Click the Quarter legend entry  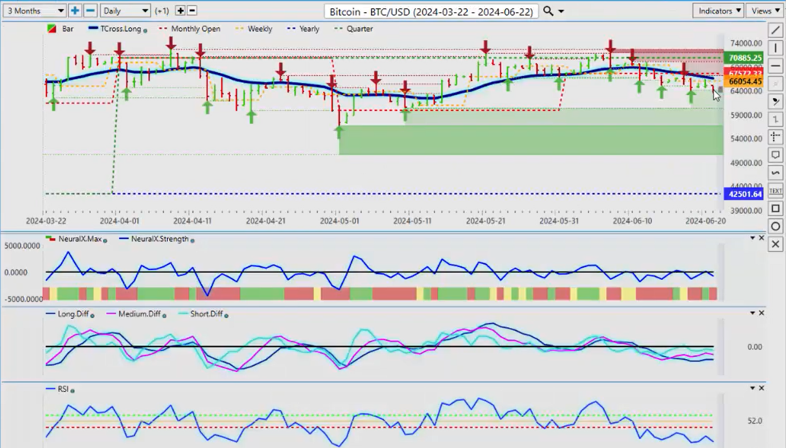coord(354,29)
